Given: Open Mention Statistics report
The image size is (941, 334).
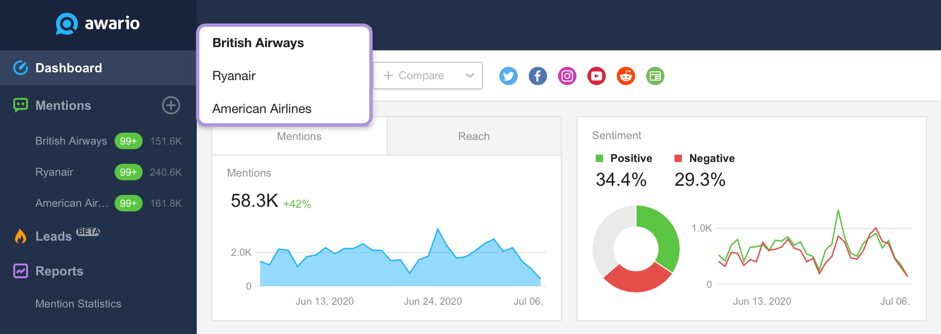Looking at the screenshot, I should click(78, 304).
